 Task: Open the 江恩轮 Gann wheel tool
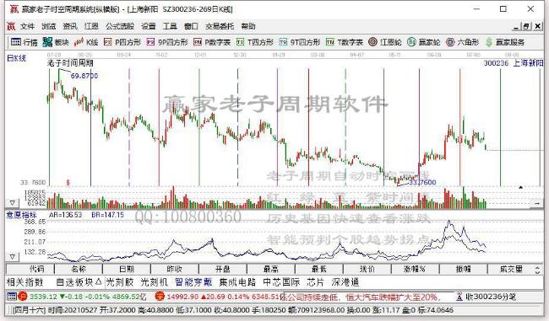[385, 42]
